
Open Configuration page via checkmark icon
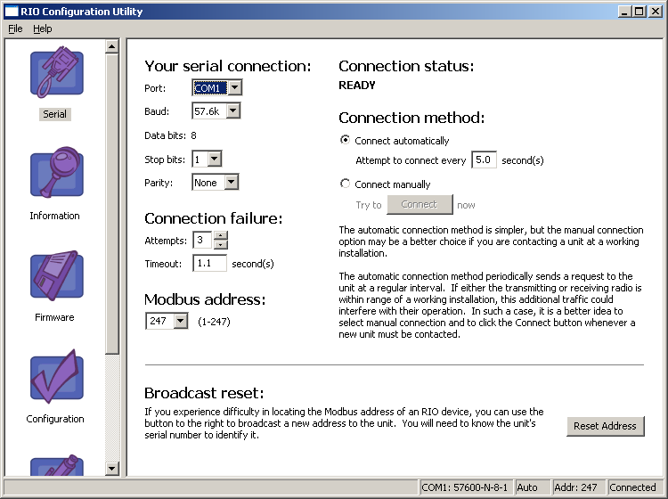[x=57, y=376]
